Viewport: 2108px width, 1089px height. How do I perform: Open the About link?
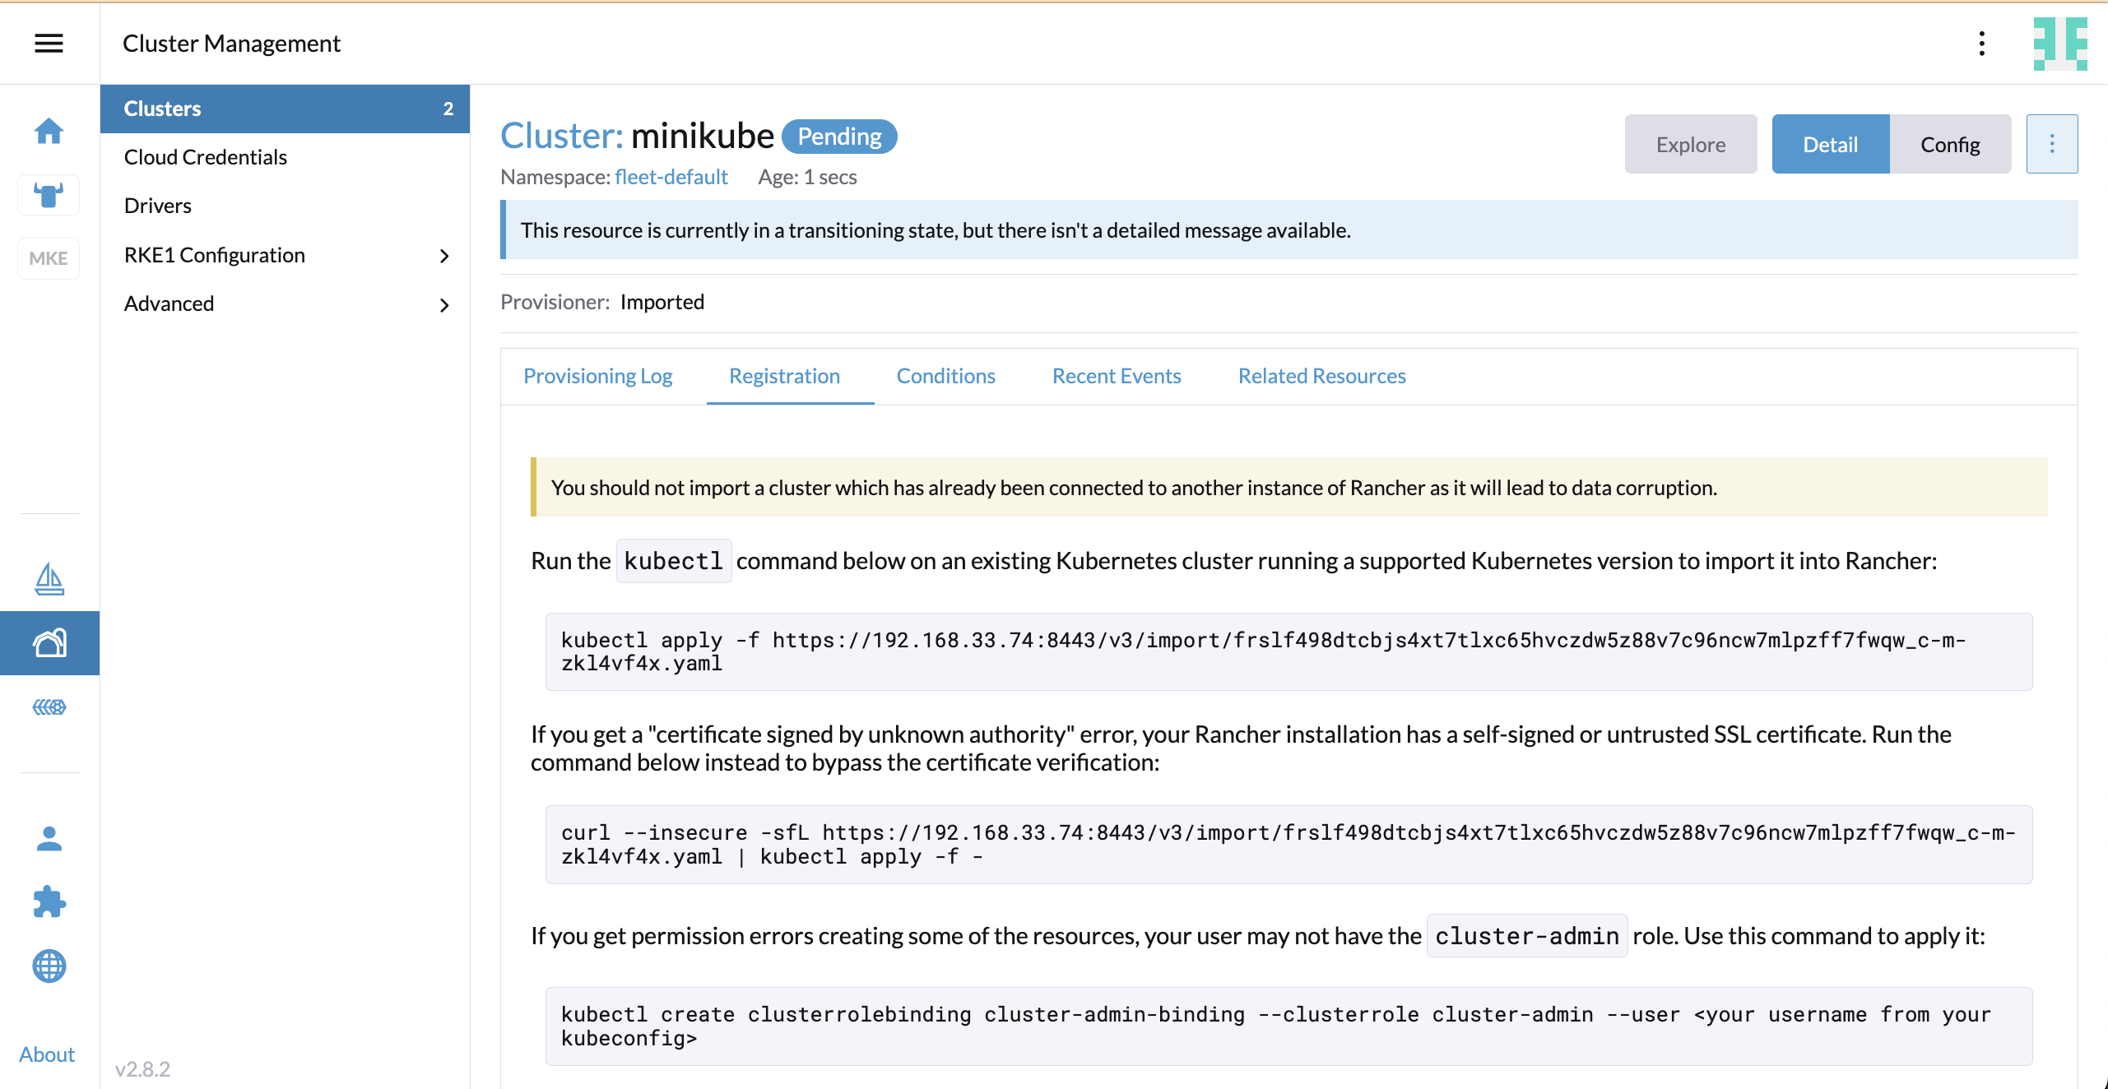click(47, 1054)
